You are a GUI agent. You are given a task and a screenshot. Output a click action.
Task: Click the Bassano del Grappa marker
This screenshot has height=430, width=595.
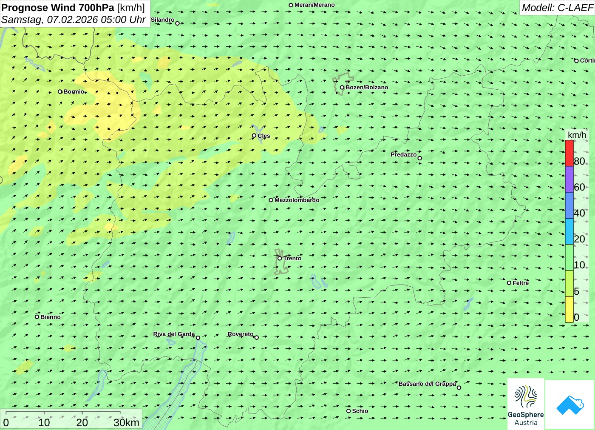459,387
